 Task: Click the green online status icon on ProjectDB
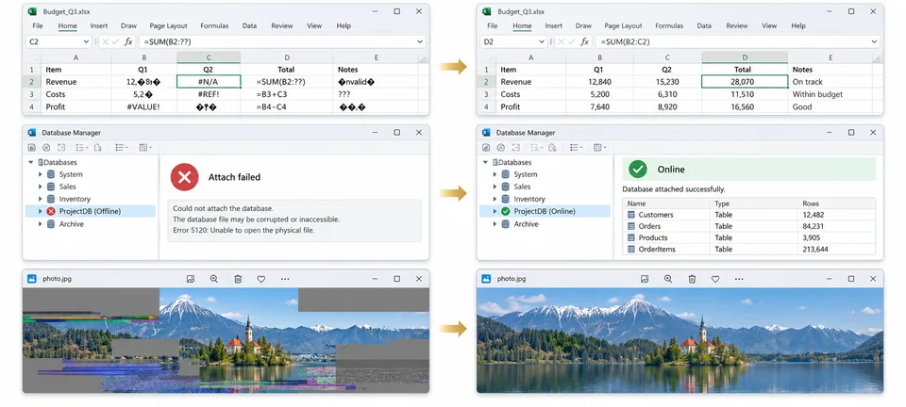point(506,211)
